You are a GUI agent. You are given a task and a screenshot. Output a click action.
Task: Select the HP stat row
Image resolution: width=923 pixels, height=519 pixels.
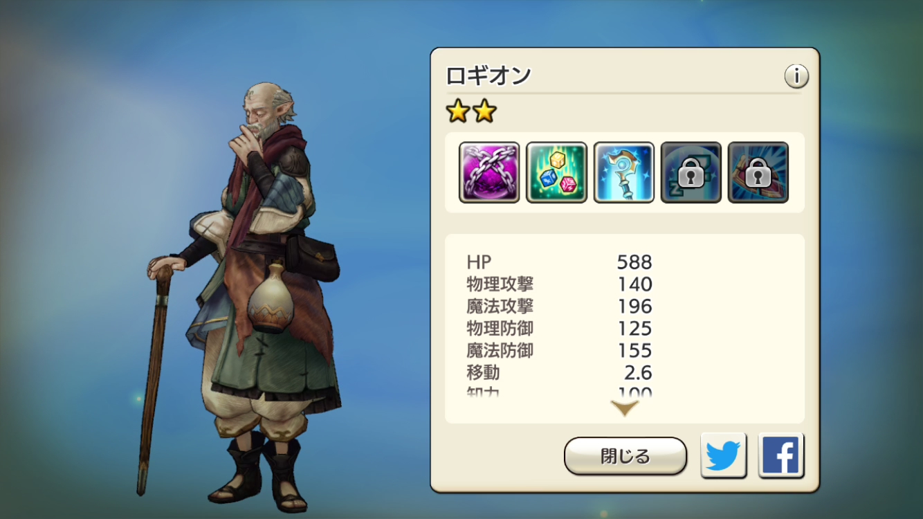point(559,262)
